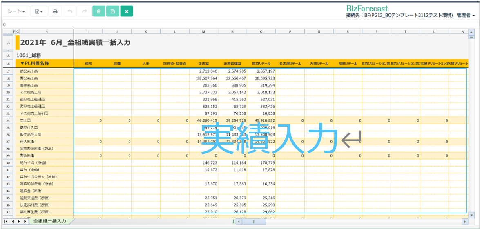Click the horizontal scrollbar right arrow

[x=465, y=221]
